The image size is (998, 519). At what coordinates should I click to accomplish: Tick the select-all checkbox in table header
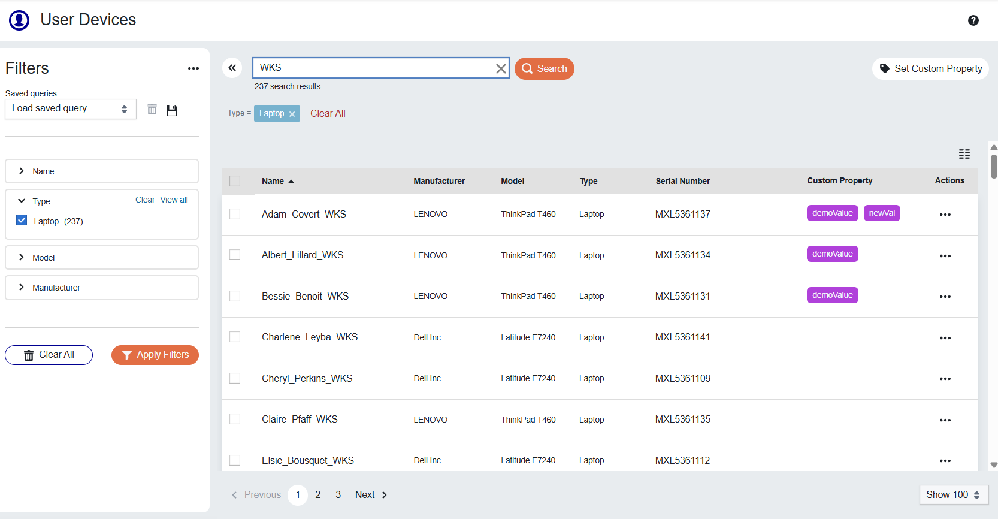coord(235,181)
